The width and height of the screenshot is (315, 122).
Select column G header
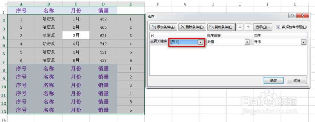(x=185, y=4)
